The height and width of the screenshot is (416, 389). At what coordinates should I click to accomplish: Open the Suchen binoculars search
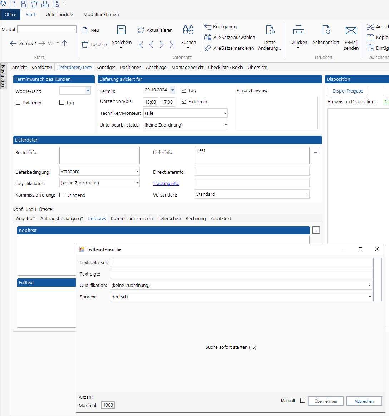click(188, 36)
